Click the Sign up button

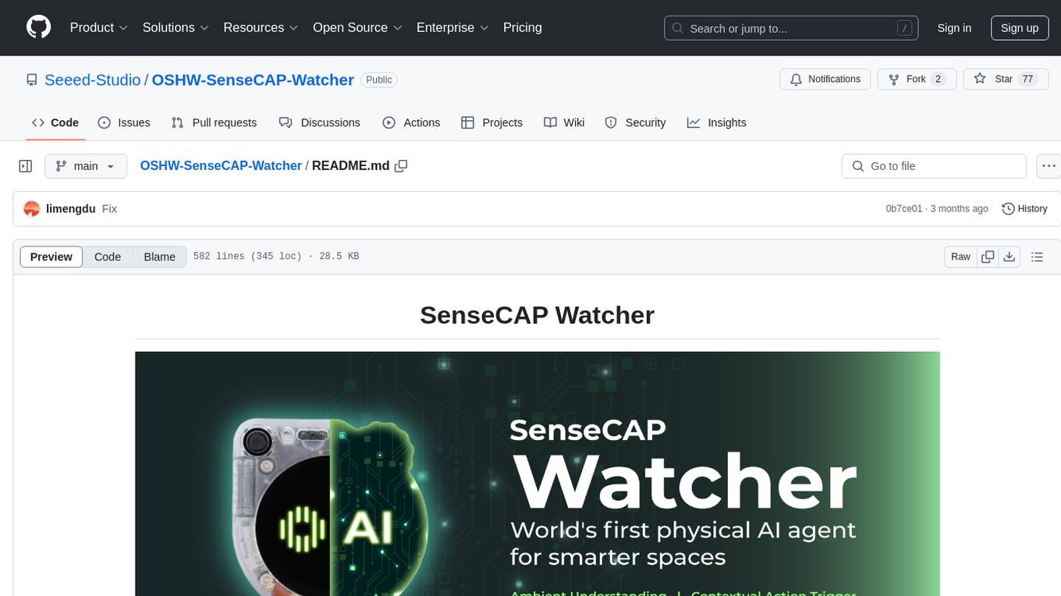[1020, 28]
